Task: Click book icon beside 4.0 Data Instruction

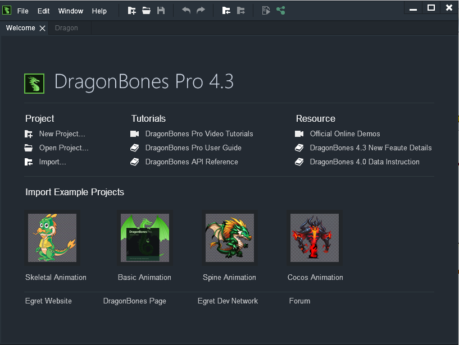Action: [299, 162]
